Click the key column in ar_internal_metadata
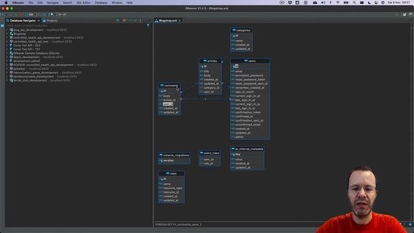 [237, 154]
